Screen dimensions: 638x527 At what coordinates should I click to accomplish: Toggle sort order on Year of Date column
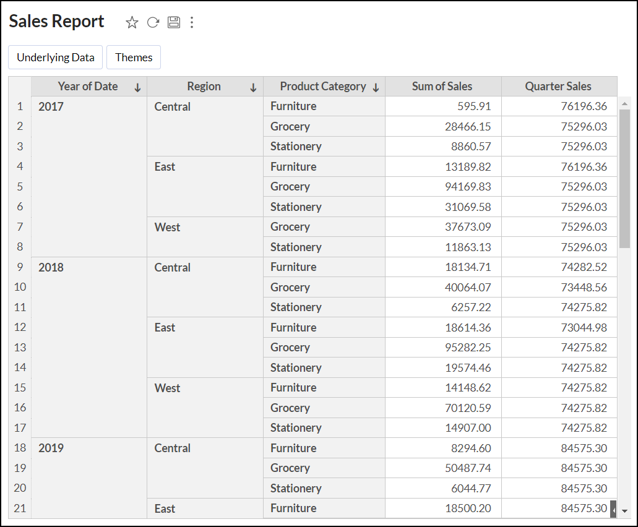coord(137,87)
